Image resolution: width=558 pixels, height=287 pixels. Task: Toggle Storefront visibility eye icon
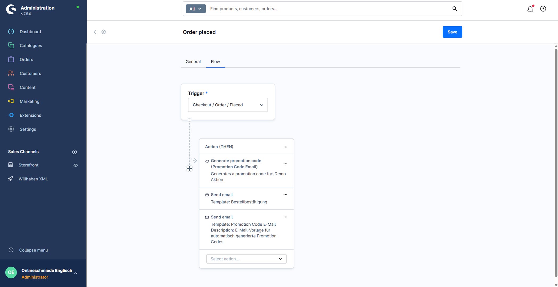point(76,165)
